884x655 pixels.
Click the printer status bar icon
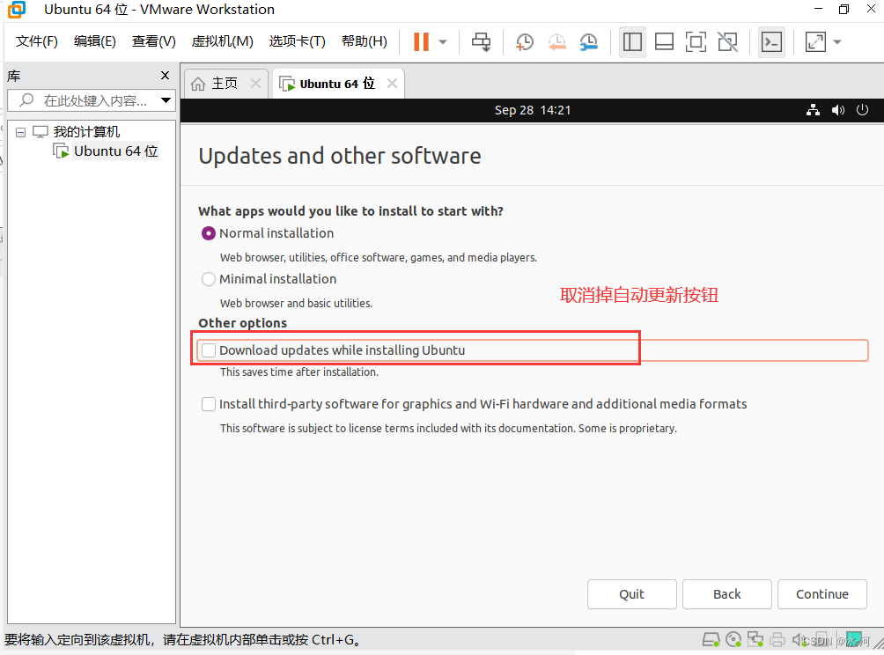point(777,640)
